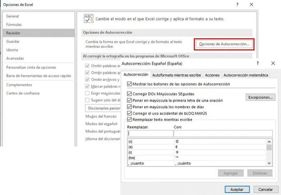This screenshot has height=195, width=281.
Task: Select the (r) registered replacement row
Action: [x=197, y=152]
